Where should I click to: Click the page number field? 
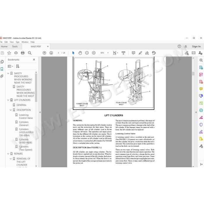coord(58,53)
